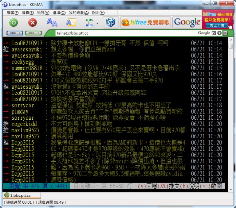The width and height of the screenshot is (236, 208).
Task: Click username summer08818
Action: tap(27, 68)
